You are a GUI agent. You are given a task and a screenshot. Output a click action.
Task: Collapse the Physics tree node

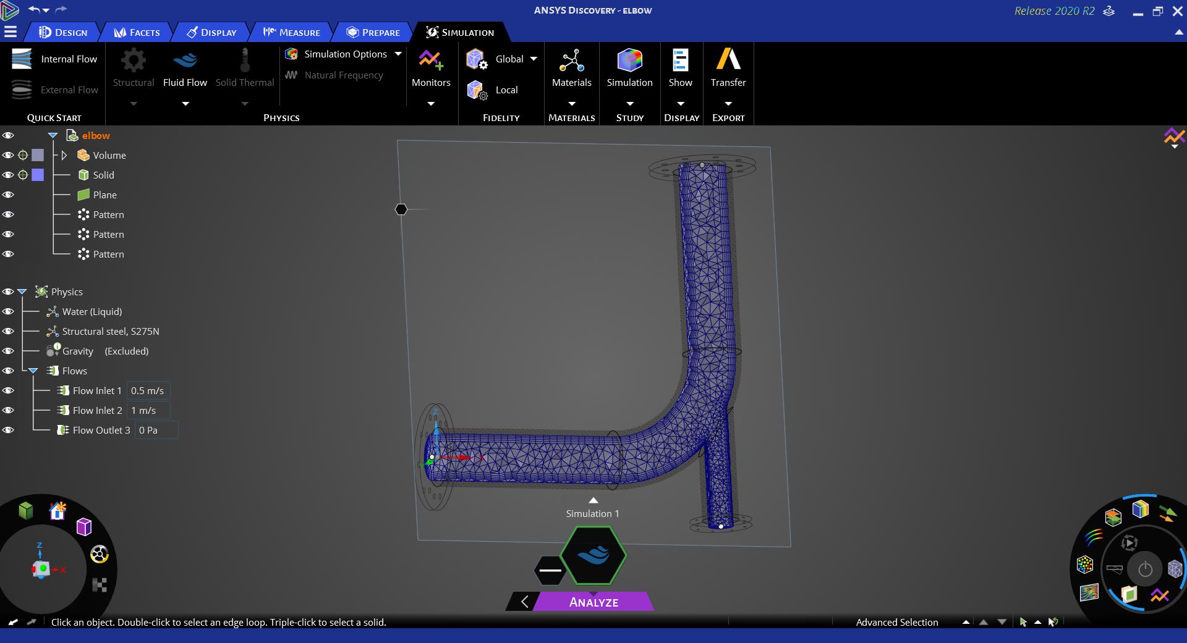click(22, 292)
